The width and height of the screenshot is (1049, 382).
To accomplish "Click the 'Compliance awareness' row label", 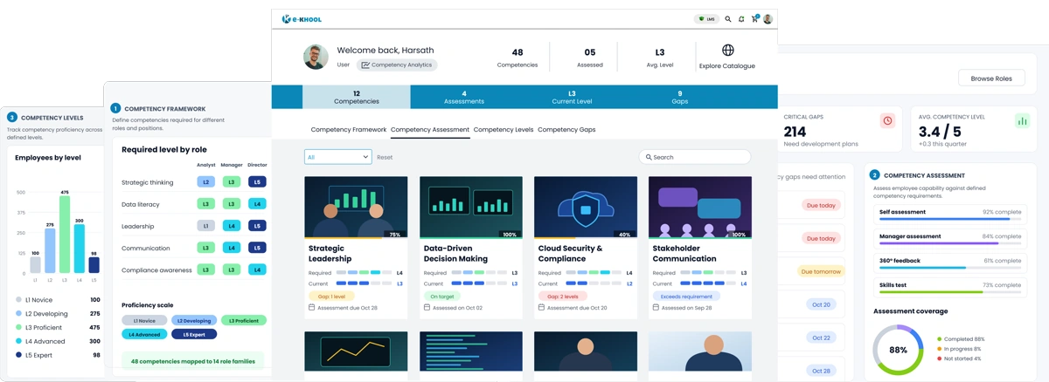I will [156, 270].
